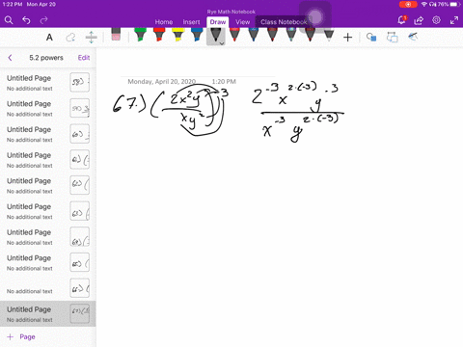Image resolution: width=463 pixels, height=347 pixels.
Task: Open the Class Notebook tab
Action: [284, 22]
